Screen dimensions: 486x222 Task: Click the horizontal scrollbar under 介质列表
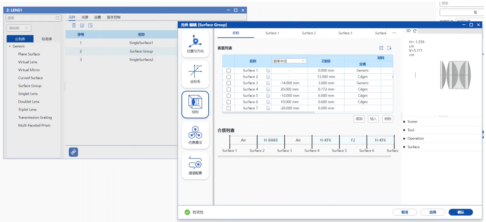pos(304,156)
